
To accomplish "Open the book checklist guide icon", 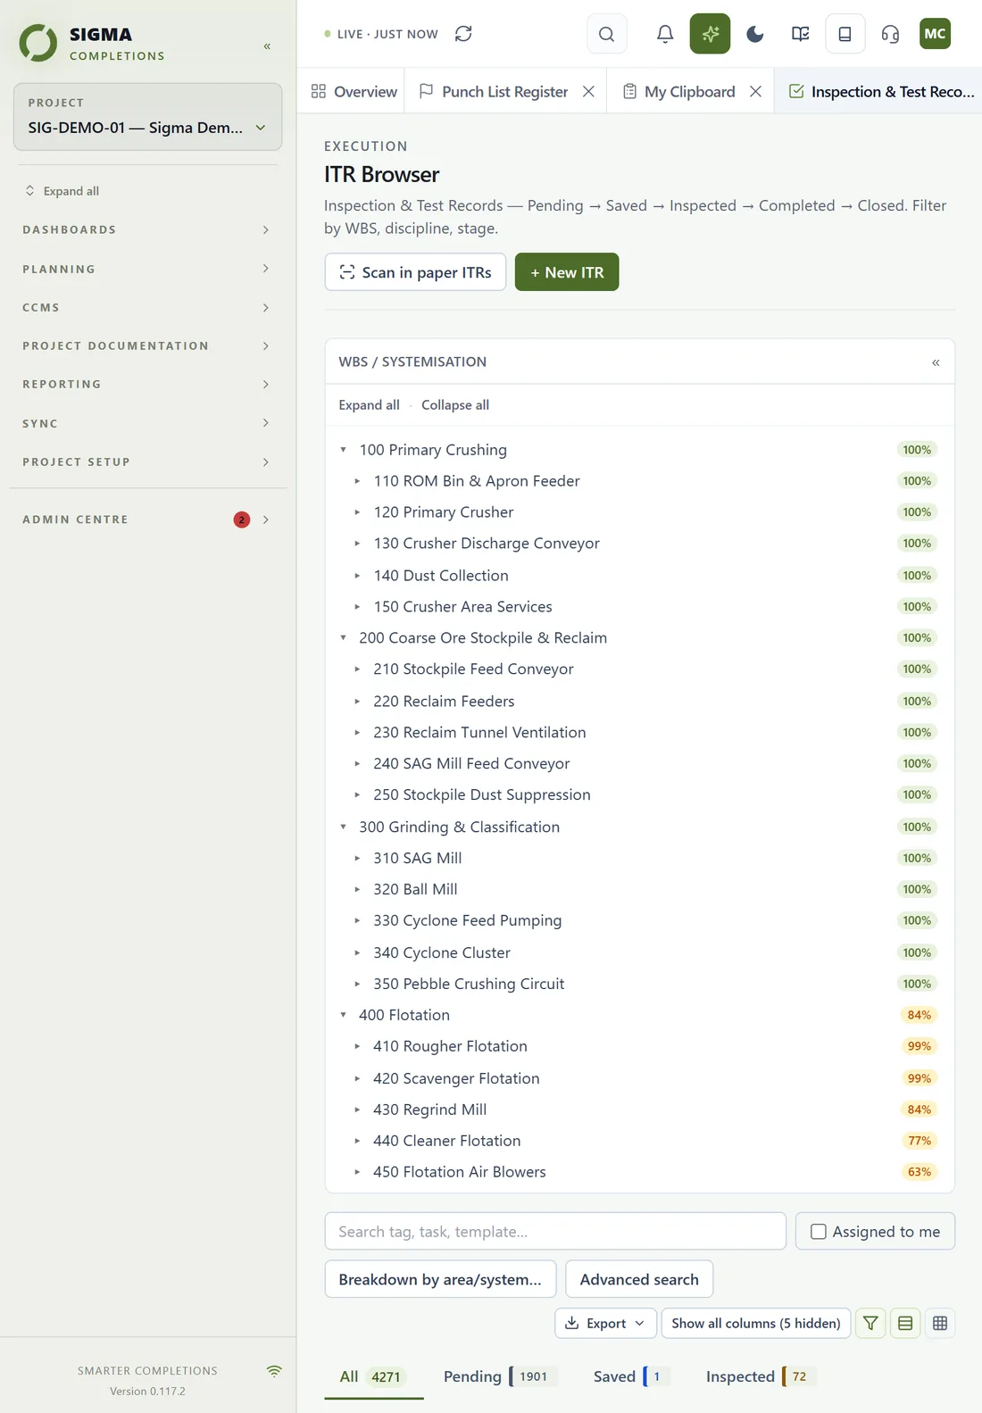I will pyautogui.click(x=801, y=34).
